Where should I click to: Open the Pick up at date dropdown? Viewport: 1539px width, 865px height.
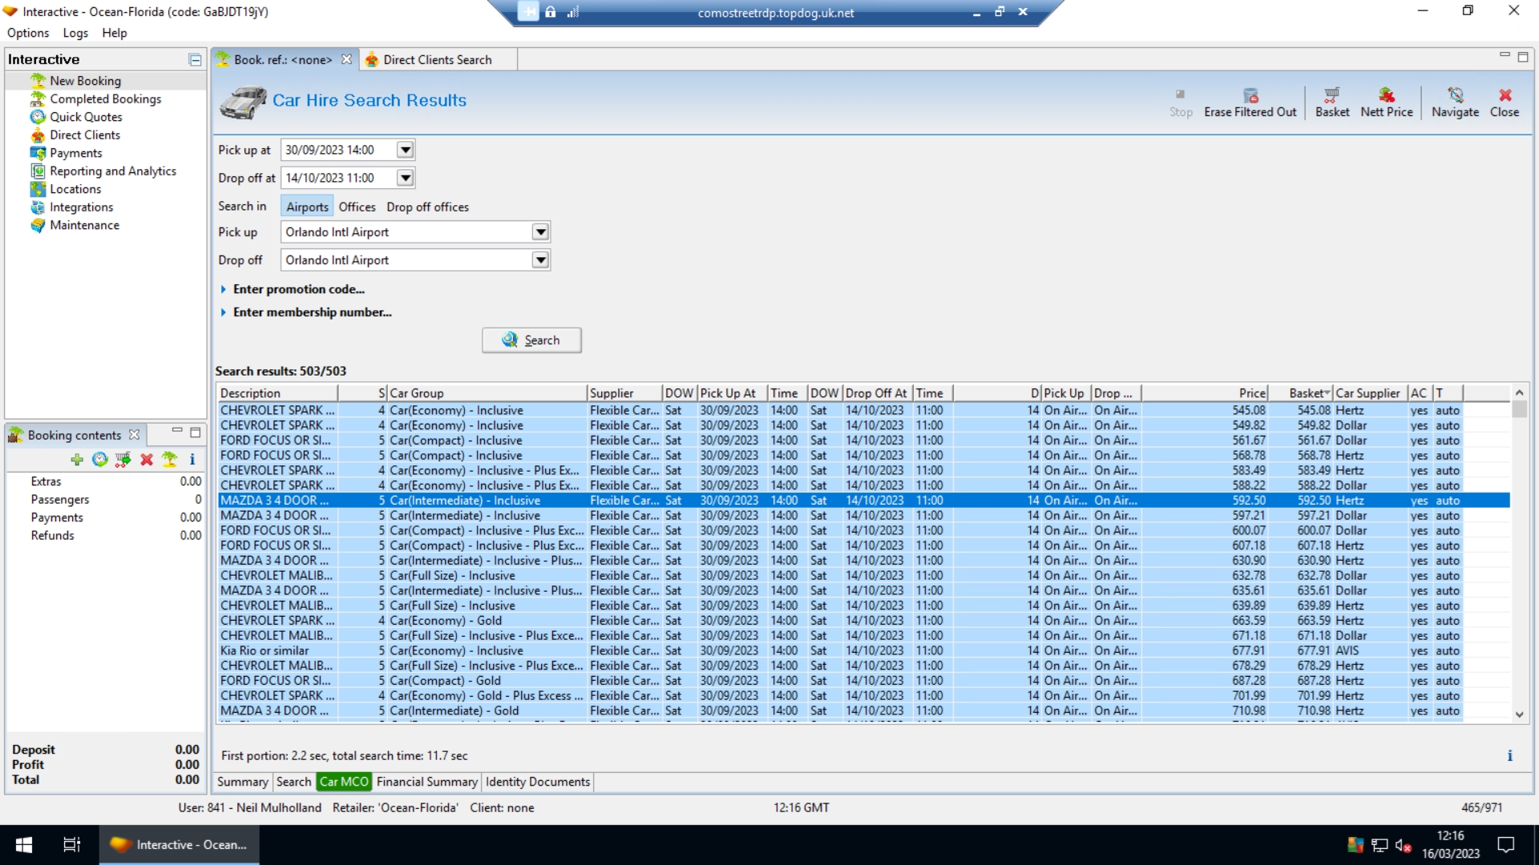pos(406,150)
